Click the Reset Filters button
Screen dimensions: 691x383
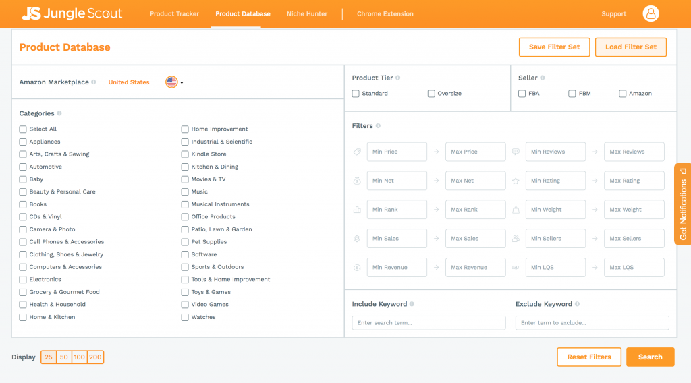point(588,357)
